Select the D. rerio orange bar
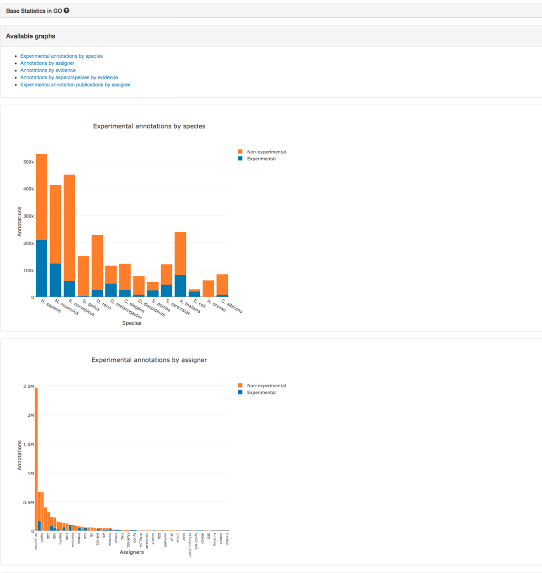The height and width of the screenshot is (573, 542). (97, 263)
